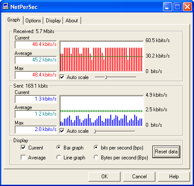194x186 pixels.
Task: Click the 60.5 kbits/s scale label
Action: [158, 40]
